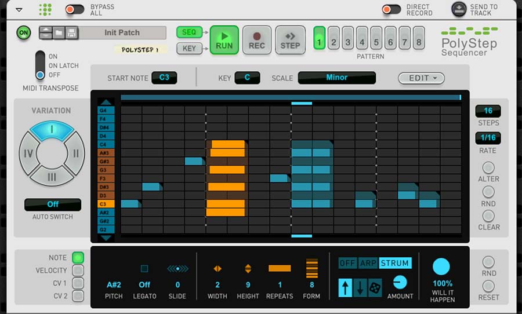This screenshot has width=522, height=314.
Task: Click the REC record button
Action: [x=257, y=40]
